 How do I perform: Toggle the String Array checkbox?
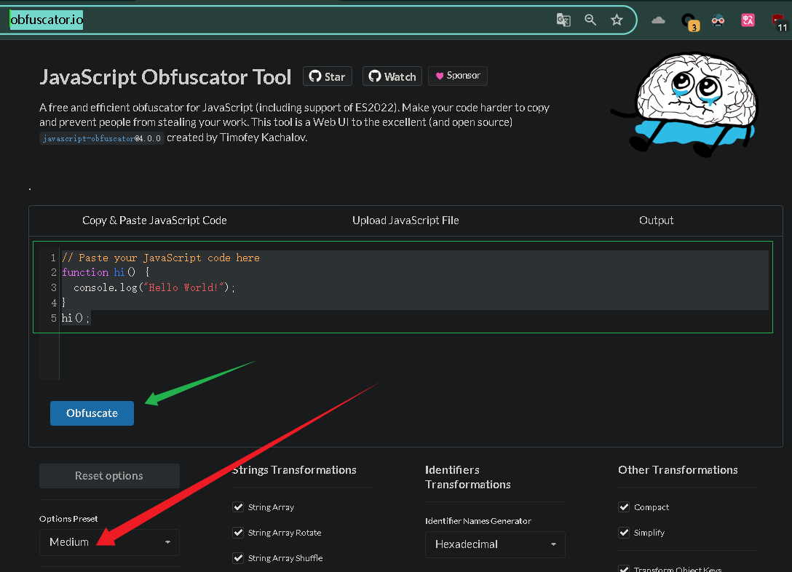pos(238,507)
